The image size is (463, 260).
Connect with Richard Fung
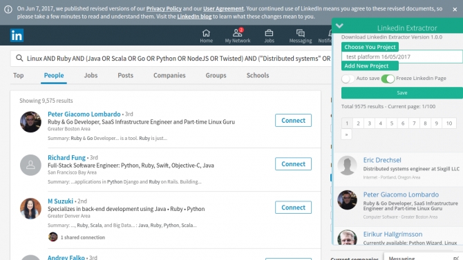[x=293, y=164]
